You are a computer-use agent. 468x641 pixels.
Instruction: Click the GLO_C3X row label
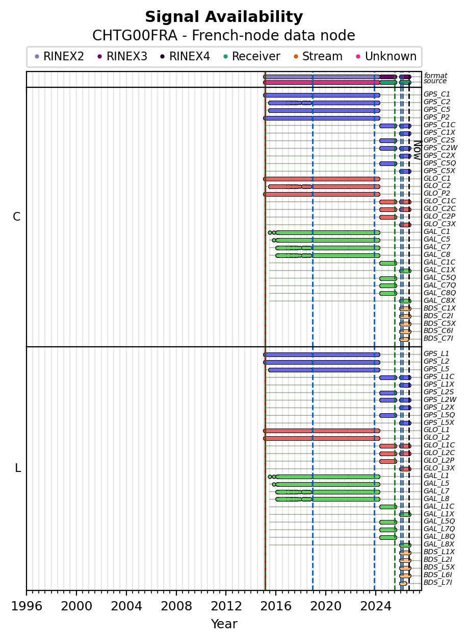coord(439,224)
